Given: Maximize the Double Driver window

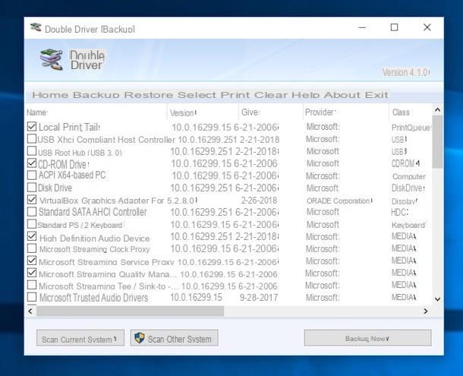Looking at the screenshot, I should 394,27.
